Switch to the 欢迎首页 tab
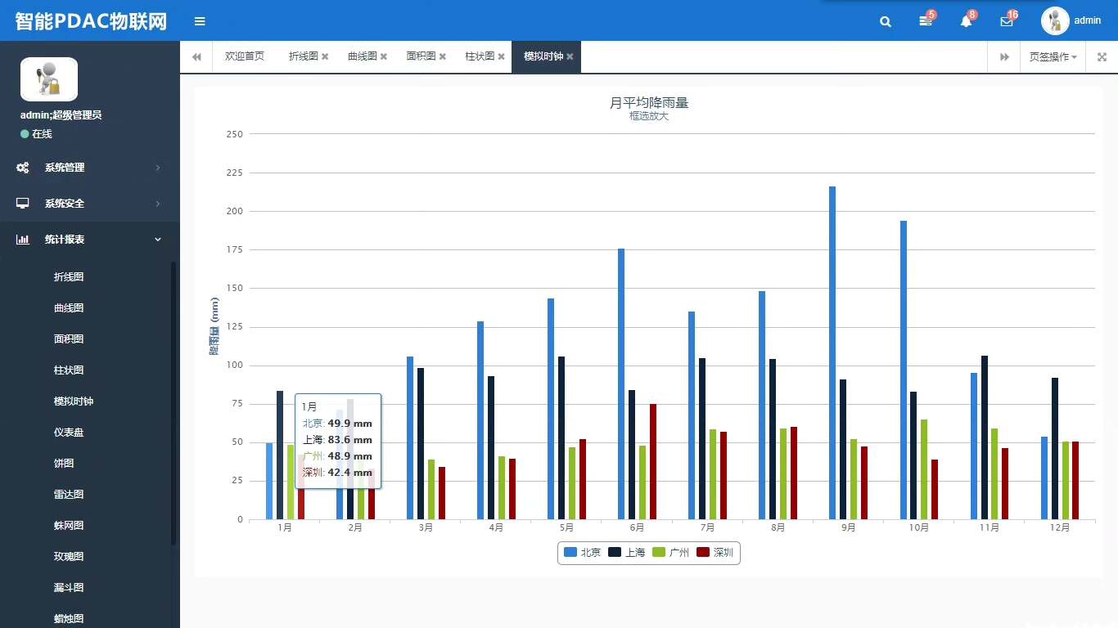This screenshot has height=628, width=1118. [x=244, y=56]
